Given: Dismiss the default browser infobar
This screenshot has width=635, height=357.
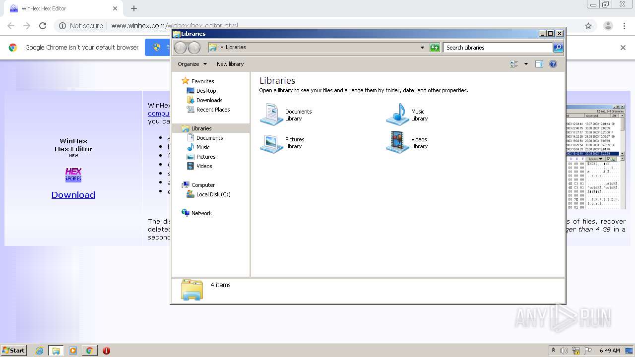Looking at the screenshot, I should [x=623, y=48].
